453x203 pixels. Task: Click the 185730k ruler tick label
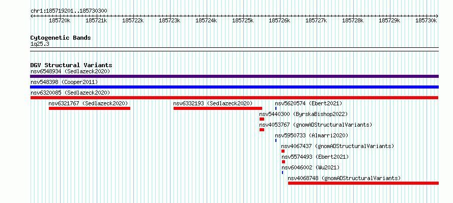coord(427,21)
